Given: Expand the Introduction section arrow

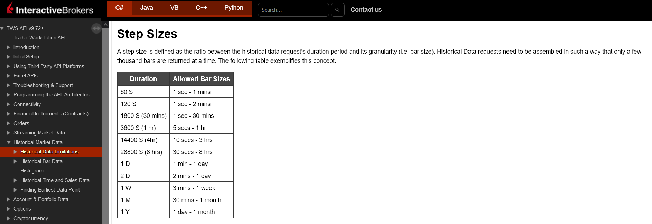Looking at the screenshot, I should tap(9, 47).
